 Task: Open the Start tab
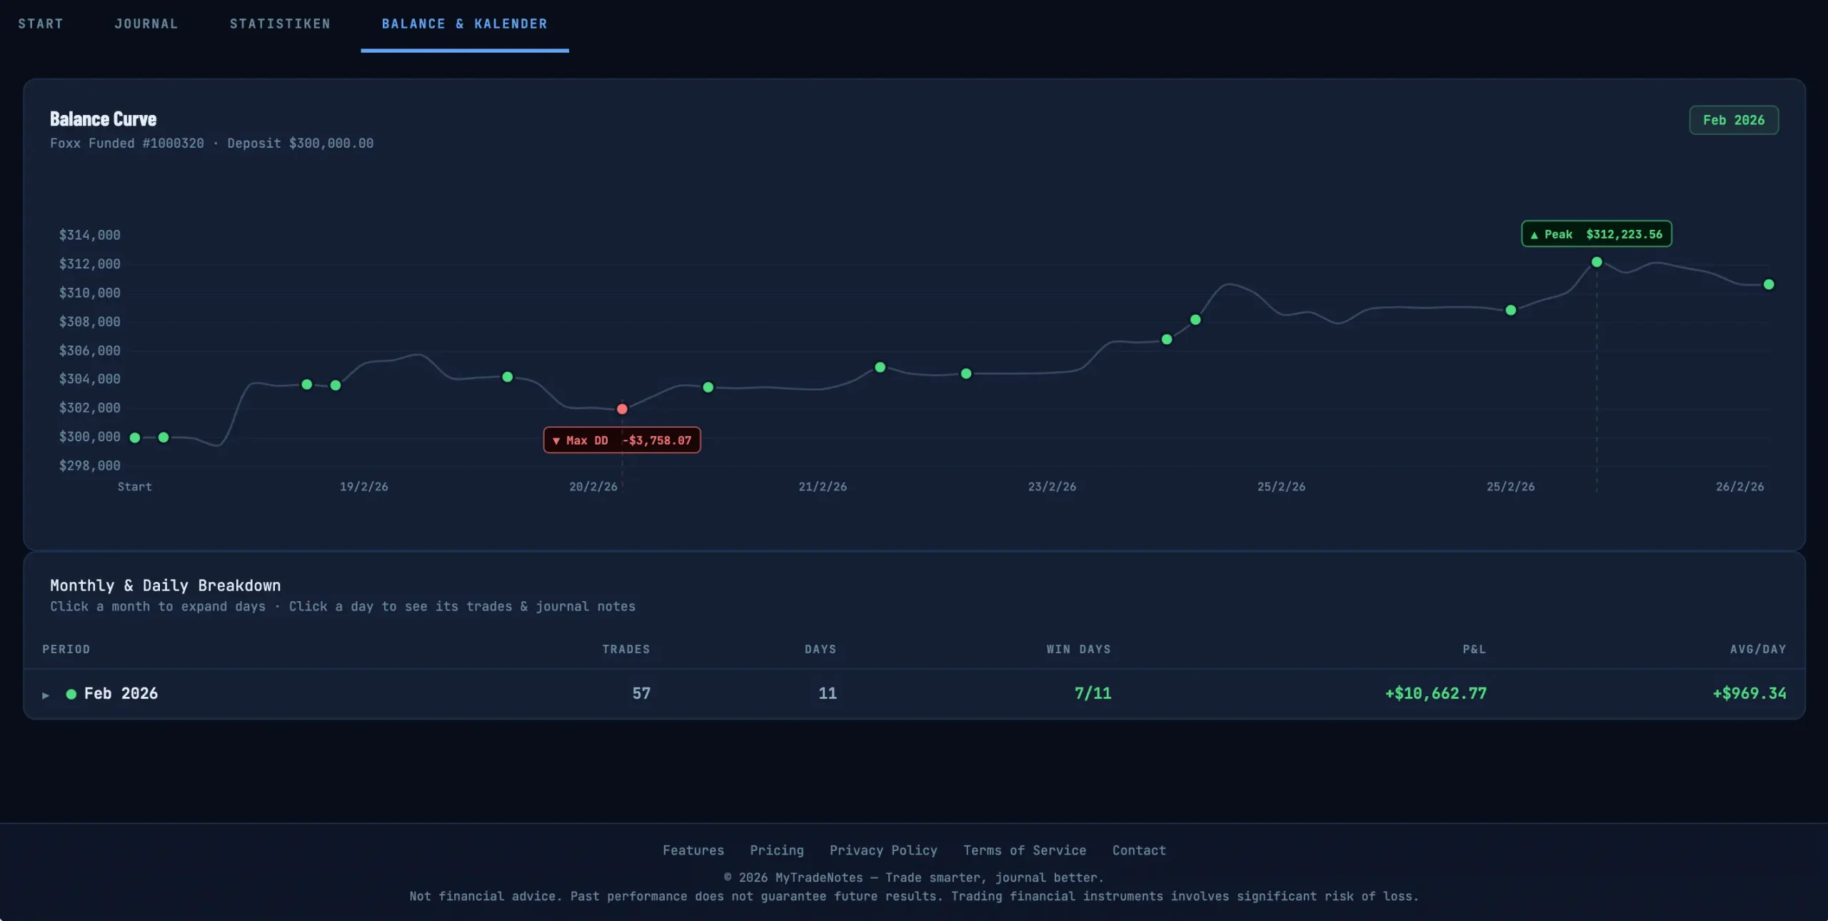pos(41,24)
